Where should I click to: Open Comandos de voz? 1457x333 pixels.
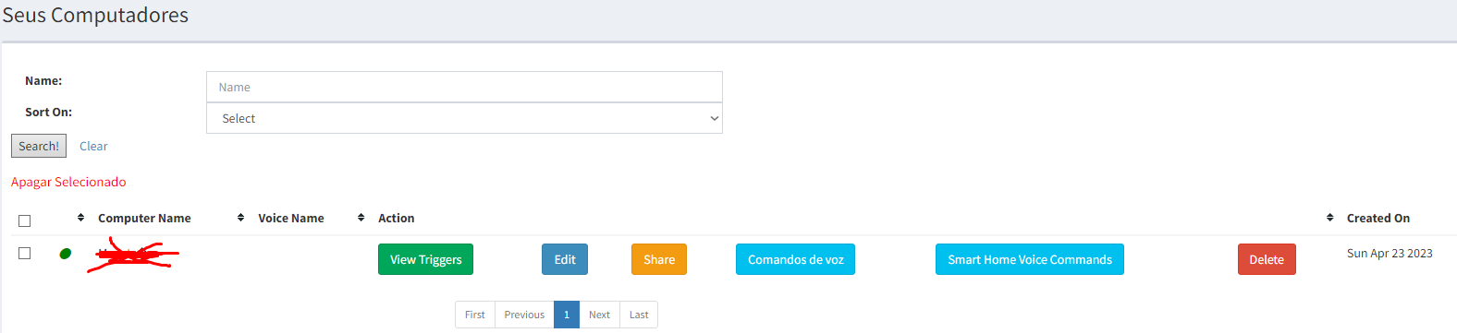click(795, 259)
